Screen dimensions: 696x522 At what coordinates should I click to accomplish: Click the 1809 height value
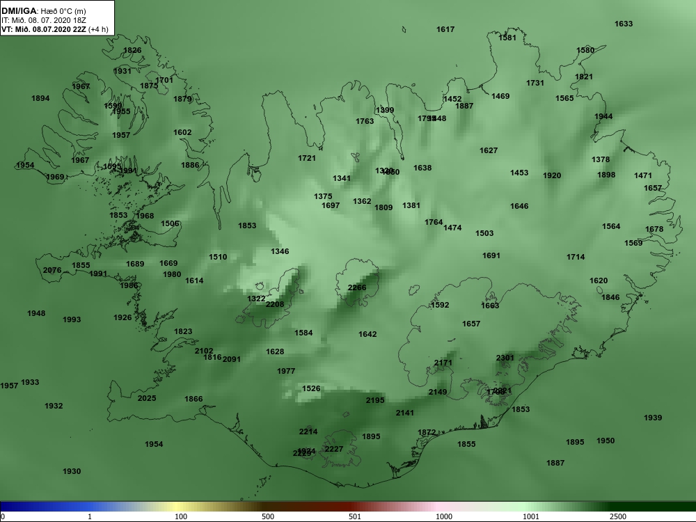(383, 207)
